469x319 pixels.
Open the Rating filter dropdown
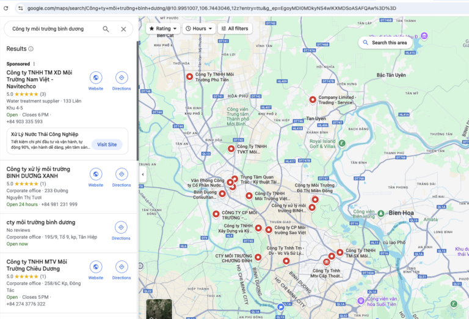[x=163, y=29]
